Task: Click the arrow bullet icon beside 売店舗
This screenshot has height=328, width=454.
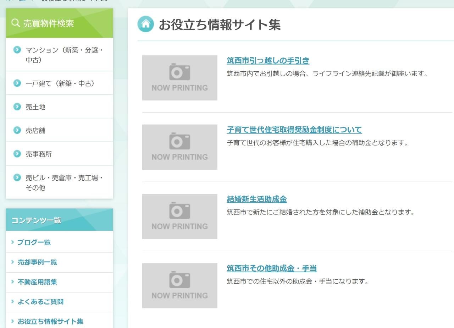Action: tap(17, 130)
